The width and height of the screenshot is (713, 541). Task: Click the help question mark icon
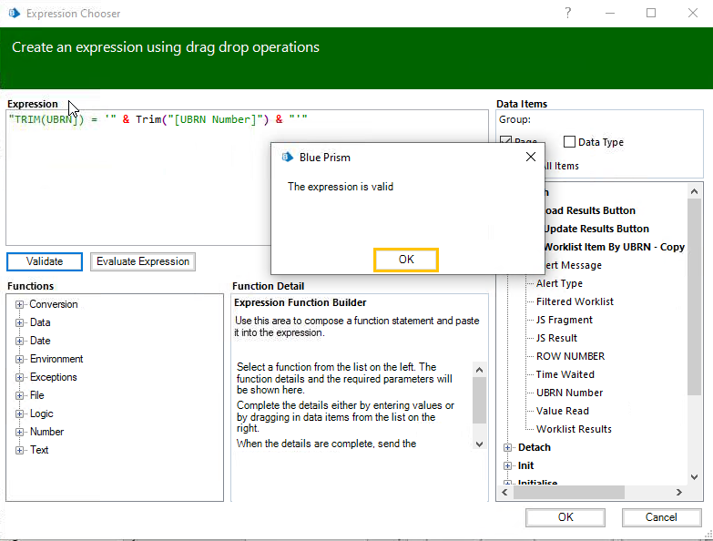(x=568, y=13)
